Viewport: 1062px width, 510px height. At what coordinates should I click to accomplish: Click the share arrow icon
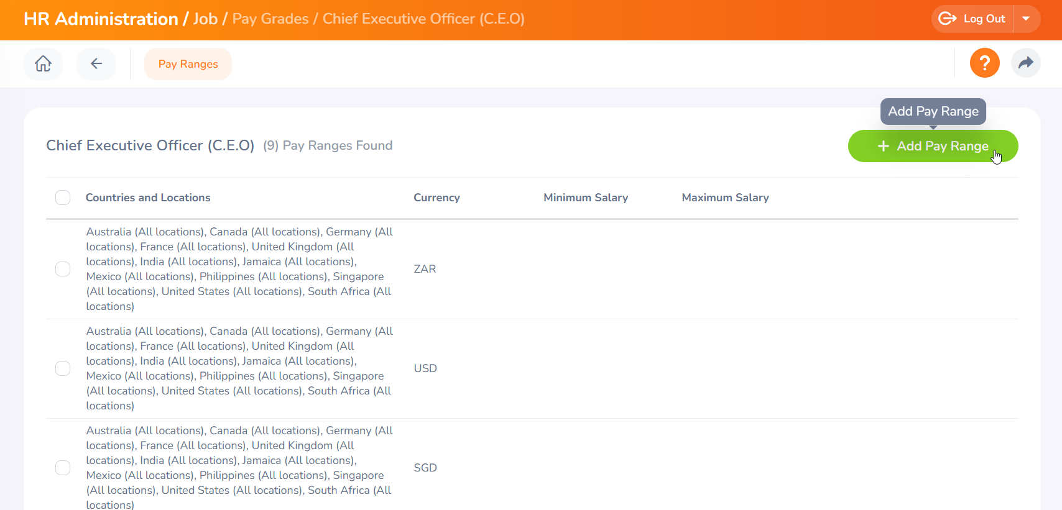click(x=1025, y=63)
